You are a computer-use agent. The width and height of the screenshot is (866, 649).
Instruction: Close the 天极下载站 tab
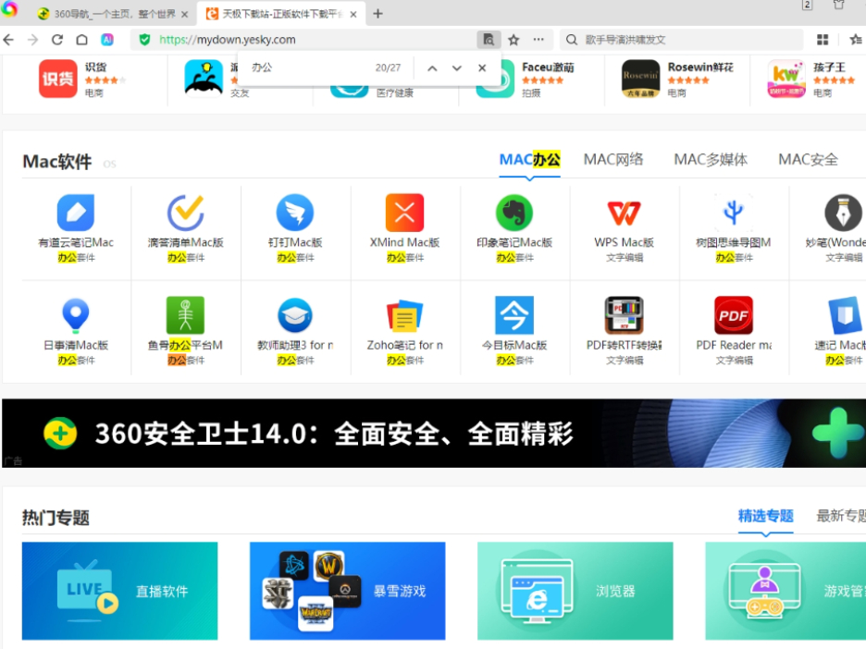click(x=353, y=15)
